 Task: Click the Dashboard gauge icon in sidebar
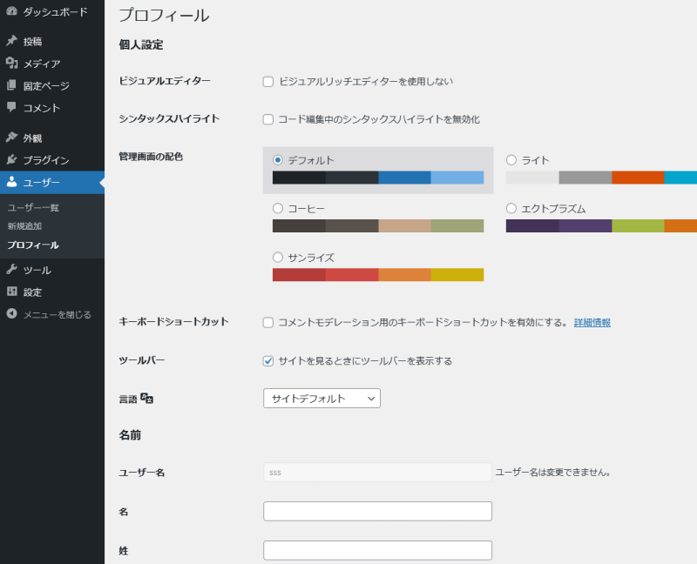tap(11, 11)
